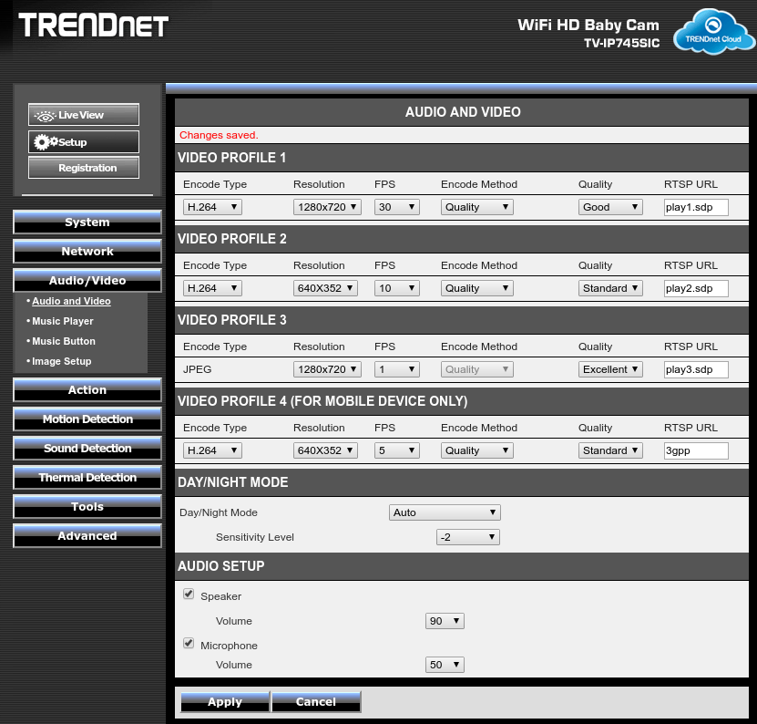The height and width of the screenshot is (724, 757).
Task: Open Speaker Volume dropdown showing 90
Action: tap(445, 621)
